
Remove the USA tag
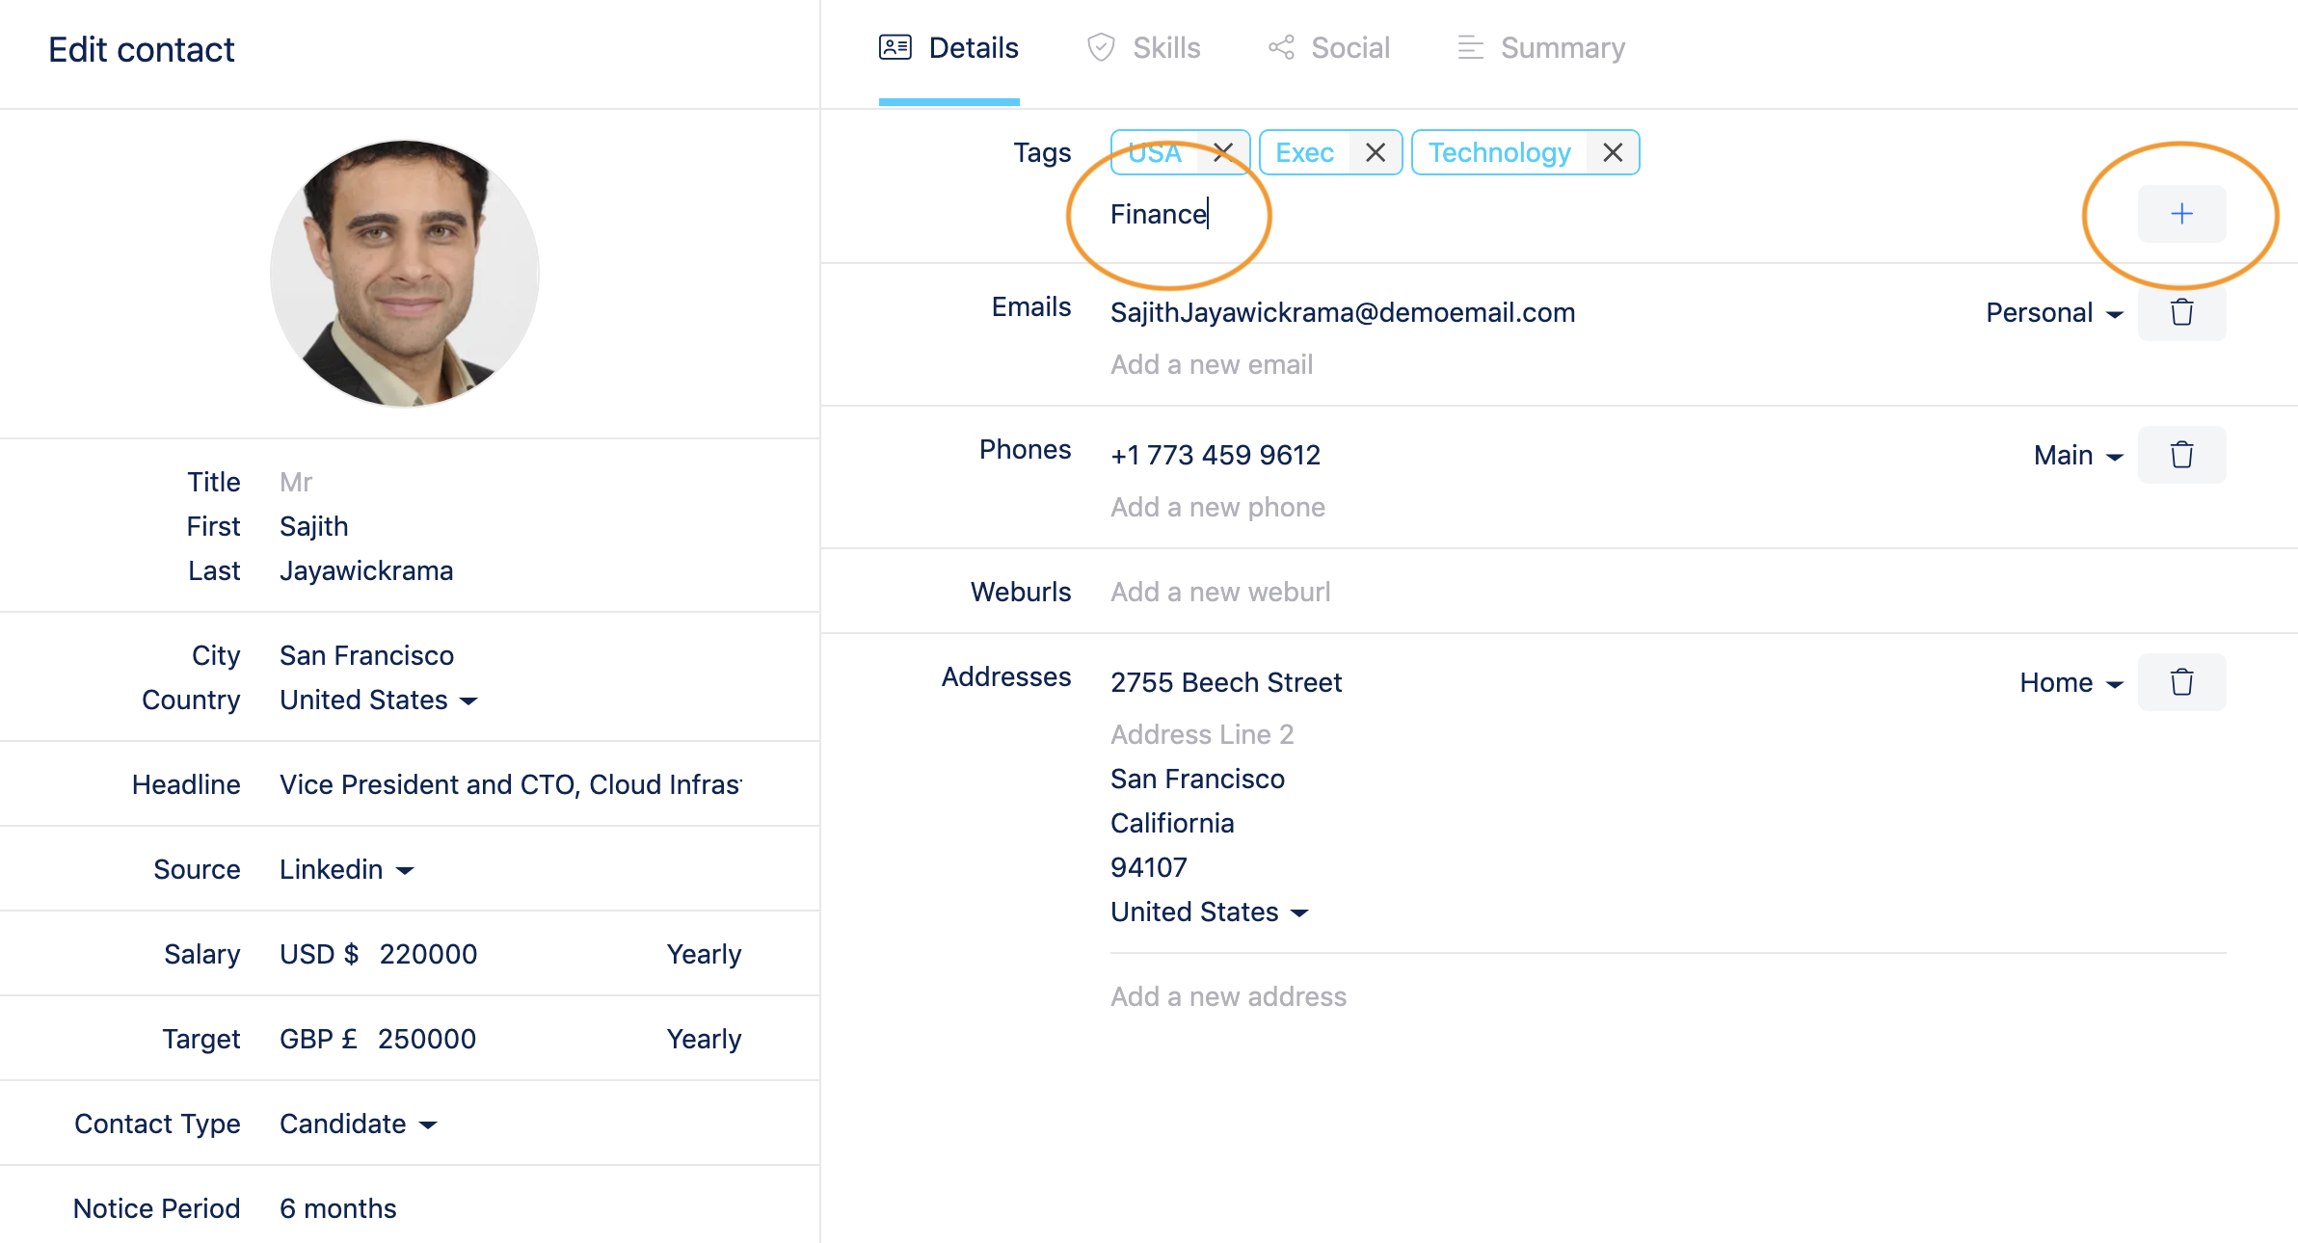(x=1222, y=152)
